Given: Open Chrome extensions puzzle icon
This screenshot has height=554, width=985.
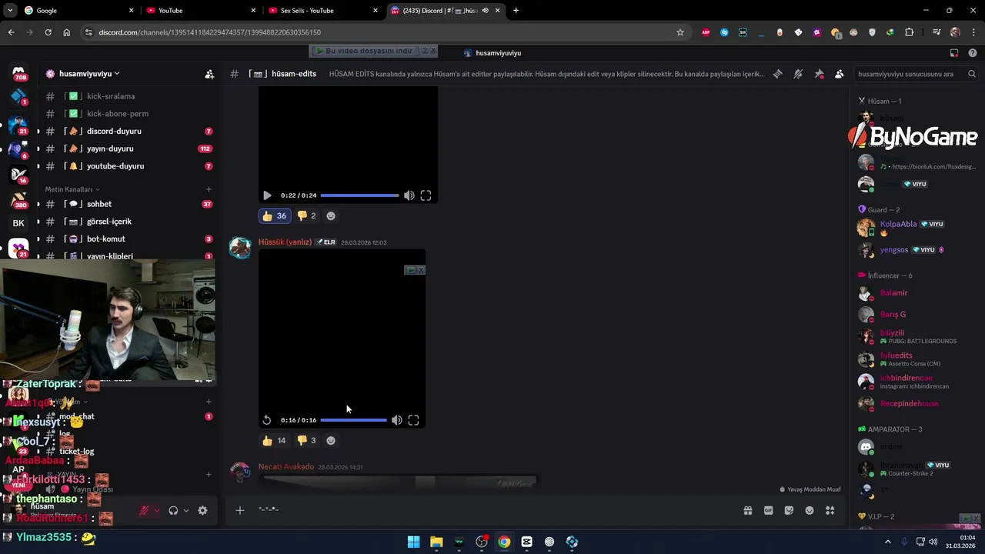Looking at the screenshot, I should click(x=909, y=32).
